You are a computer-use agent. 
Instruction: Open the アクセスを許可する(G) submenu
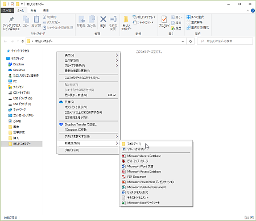point(89,136)
